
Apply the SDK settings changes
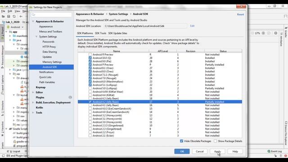[217, 151]
